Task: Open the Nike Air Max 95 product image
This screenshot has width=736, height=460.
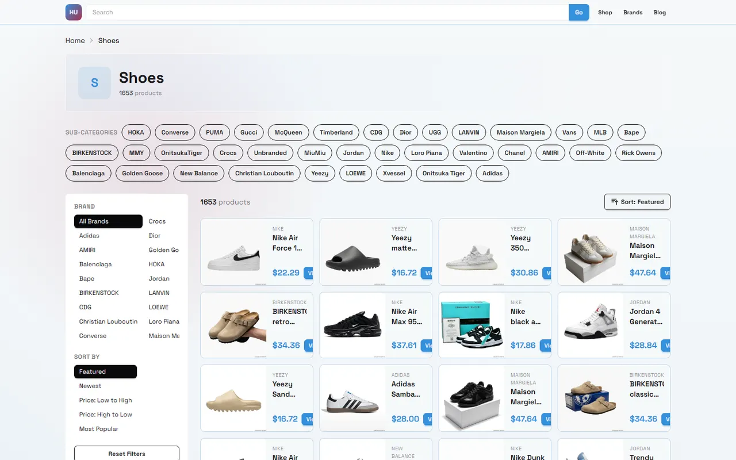Action: [x=352, y=325]
